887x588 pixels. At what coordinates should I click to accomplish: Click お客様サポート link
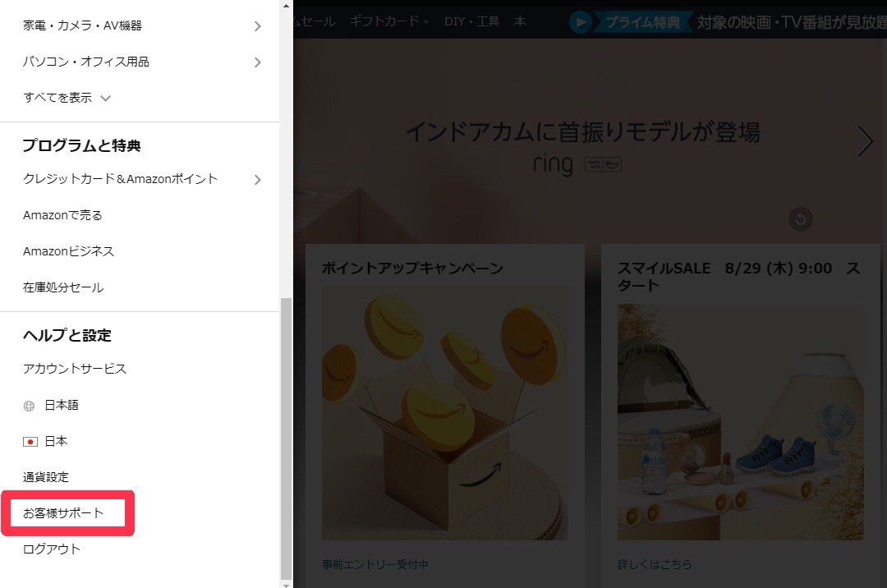(64, 513)
